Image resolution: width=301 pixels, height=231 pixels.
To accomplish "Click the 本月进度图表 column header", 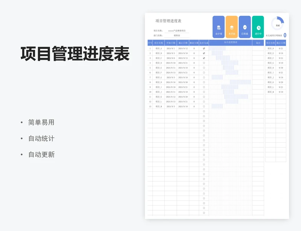I will click(231, 43).
